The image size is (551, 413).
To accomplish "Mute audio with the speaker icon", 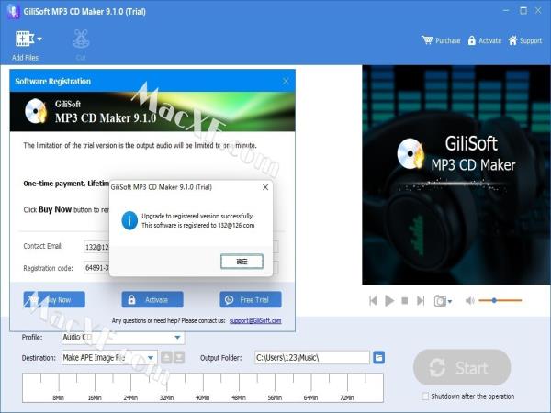I will coord(470,300).
